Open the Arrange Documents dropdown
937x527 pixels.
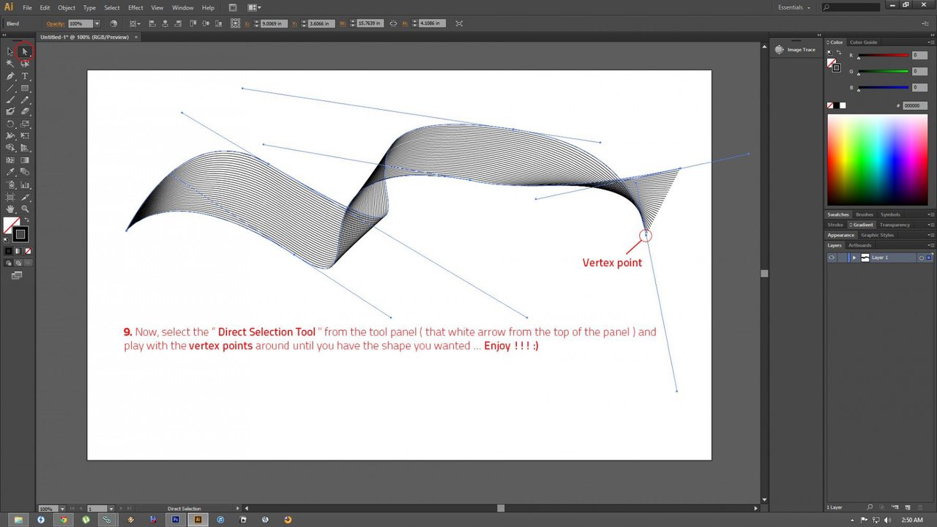(254, 7)
